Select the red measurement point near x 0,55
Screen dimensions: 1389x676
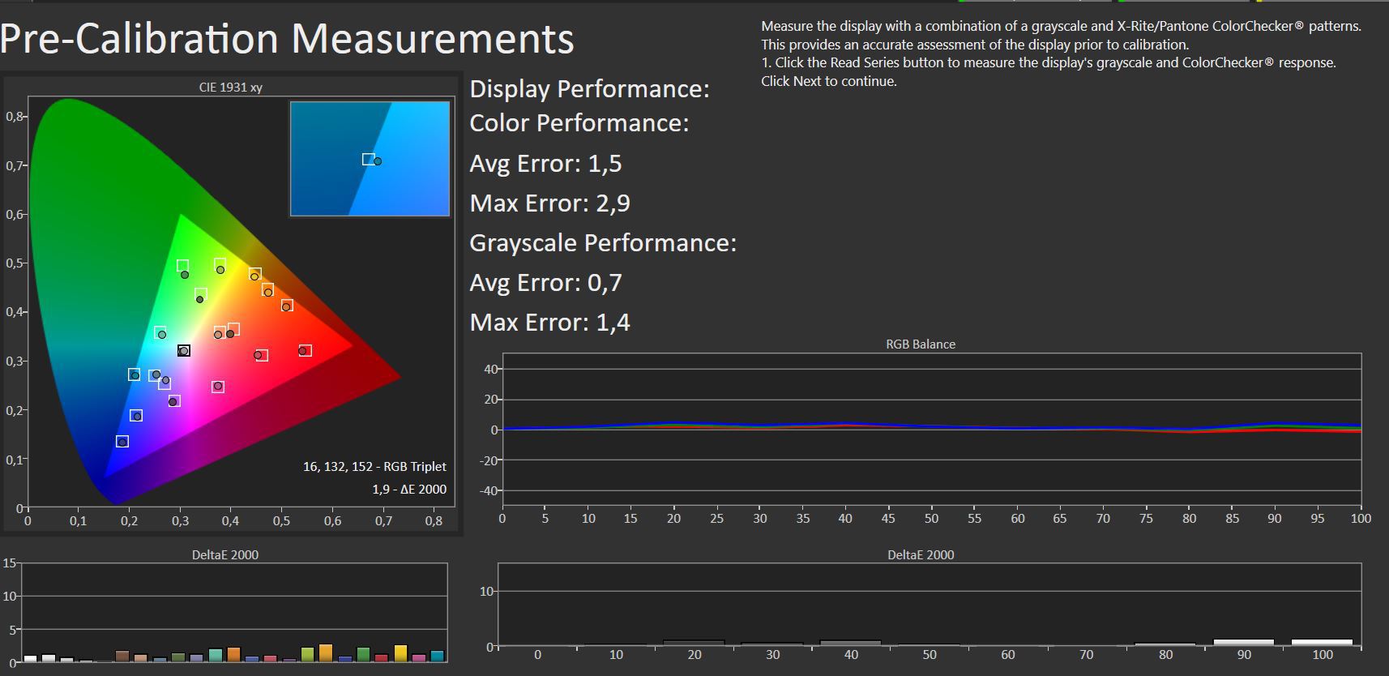click(x=303, y=350)
